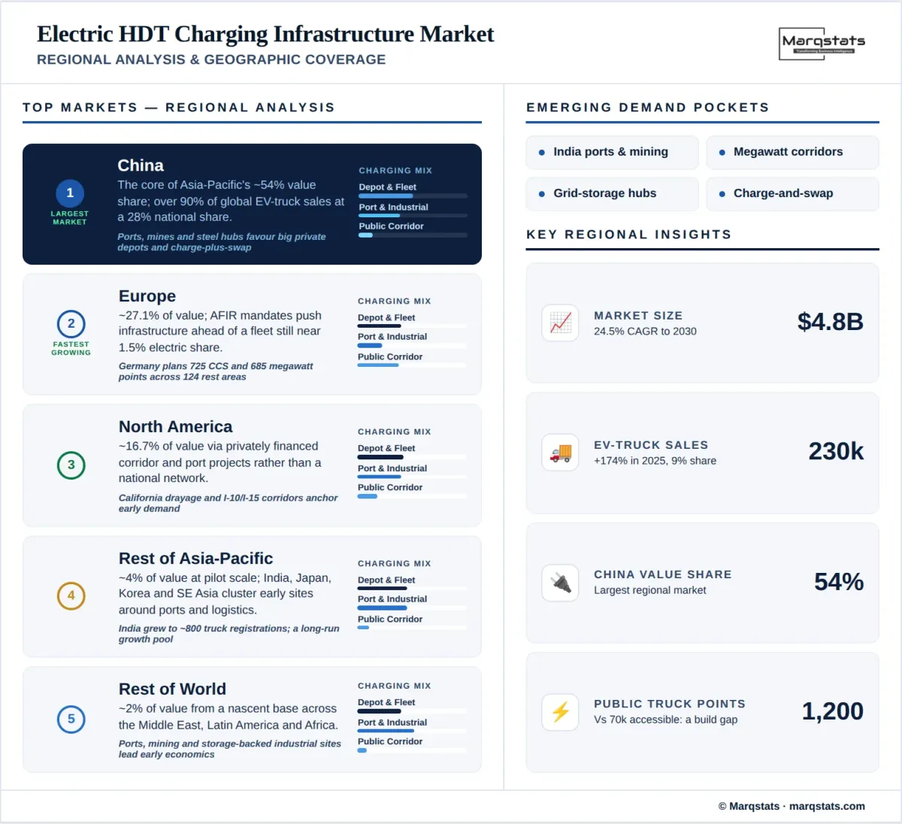Click the 'Ports, mines and steel hubs' note

(221, 242)
